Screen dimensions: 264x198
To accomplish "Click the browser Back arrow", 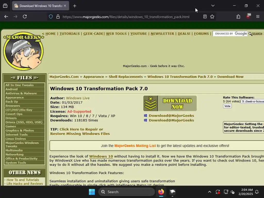I will (x=6, y=16).
